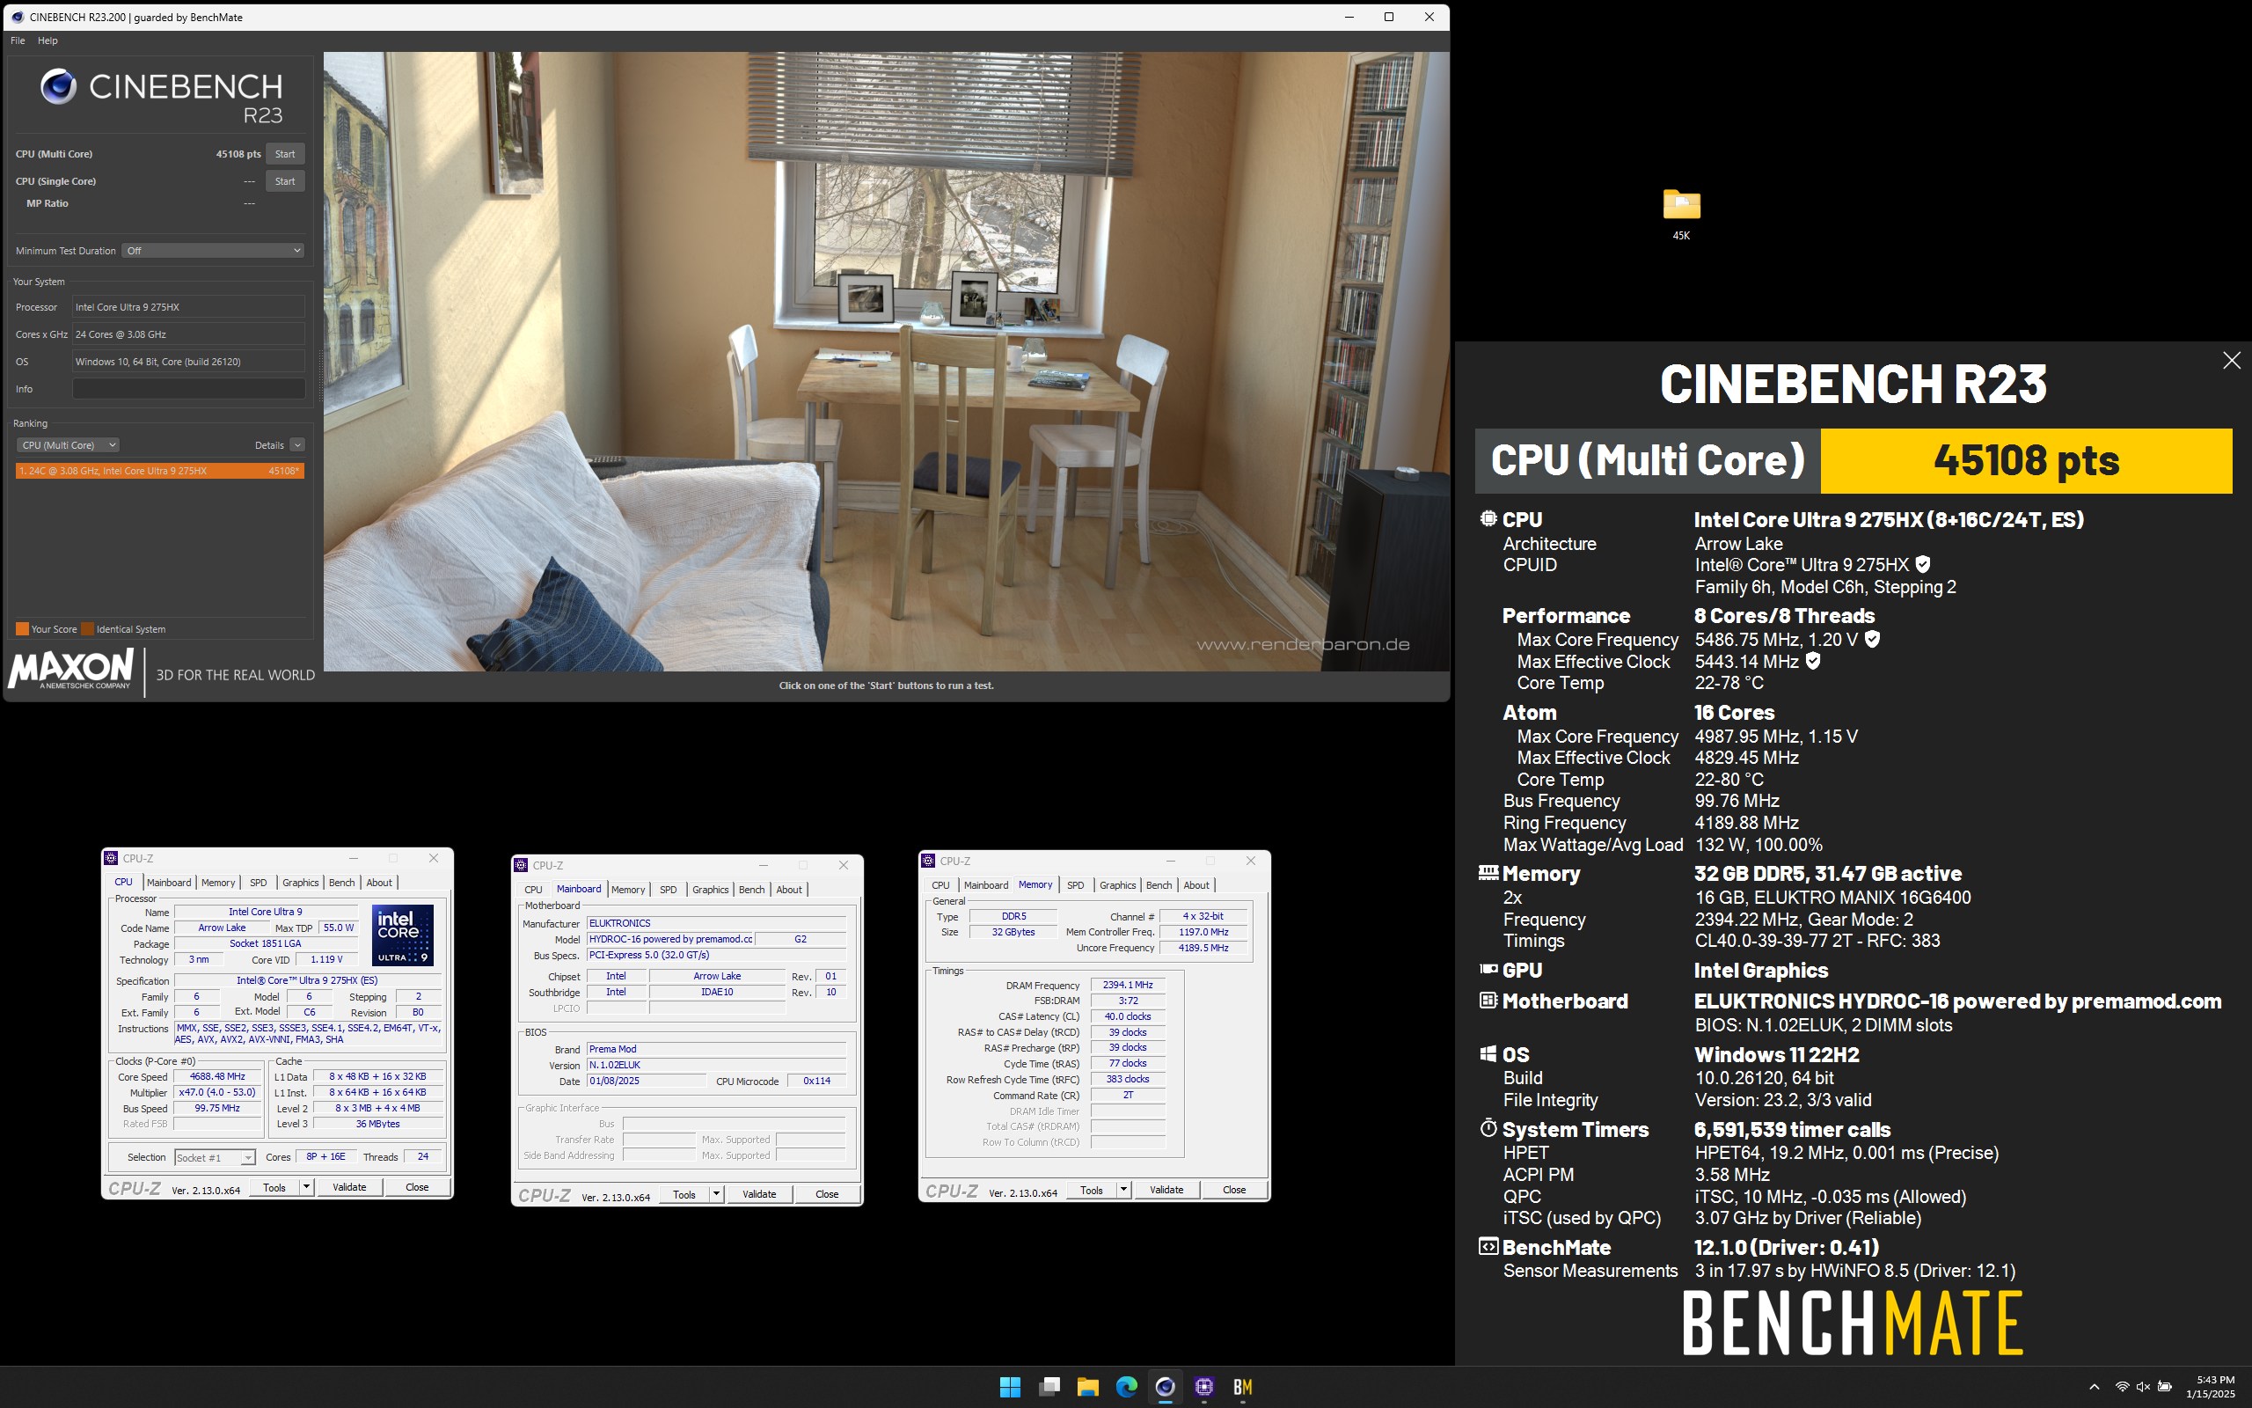Open File Explorer from the taskbar
The width and height of the screenshot is (2252, 1408).
1087,1387
